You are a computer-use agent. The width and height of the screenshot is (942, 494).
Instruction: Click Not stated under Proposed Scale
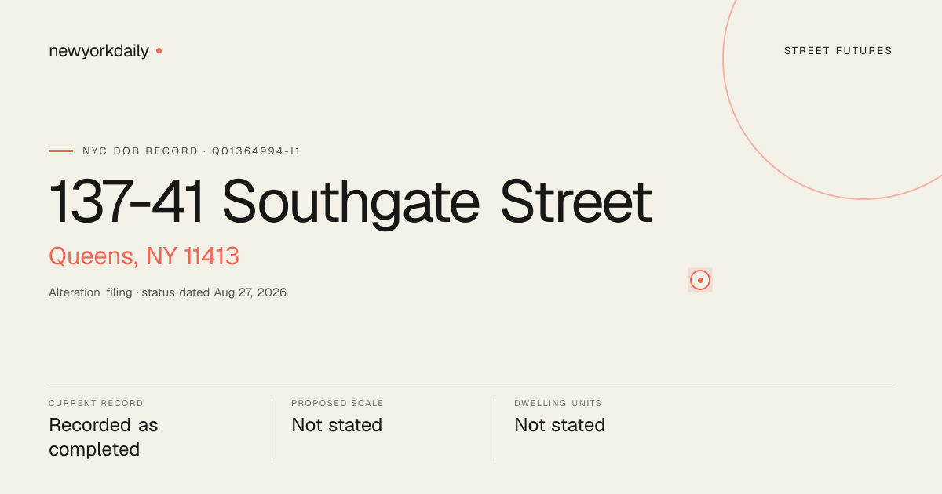pyautogui.click(x=337, y=425)
